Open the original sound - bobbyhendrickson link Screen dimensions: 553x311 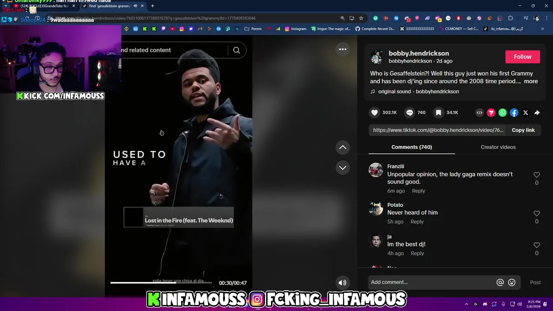click(419, 92)
